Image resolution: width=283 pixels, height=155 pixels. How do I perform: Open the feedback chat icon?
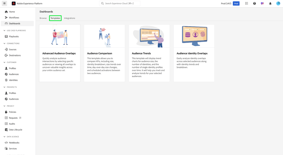pos(262,3)
